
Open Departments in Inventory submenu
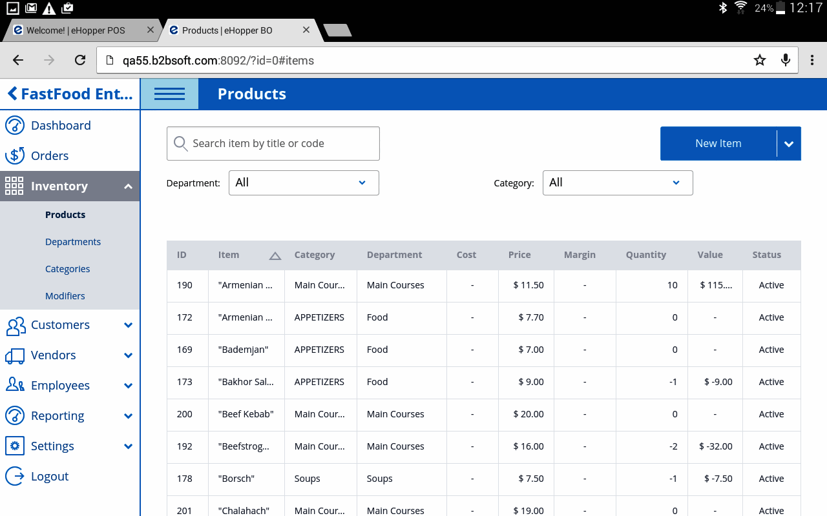pos(73,242)
